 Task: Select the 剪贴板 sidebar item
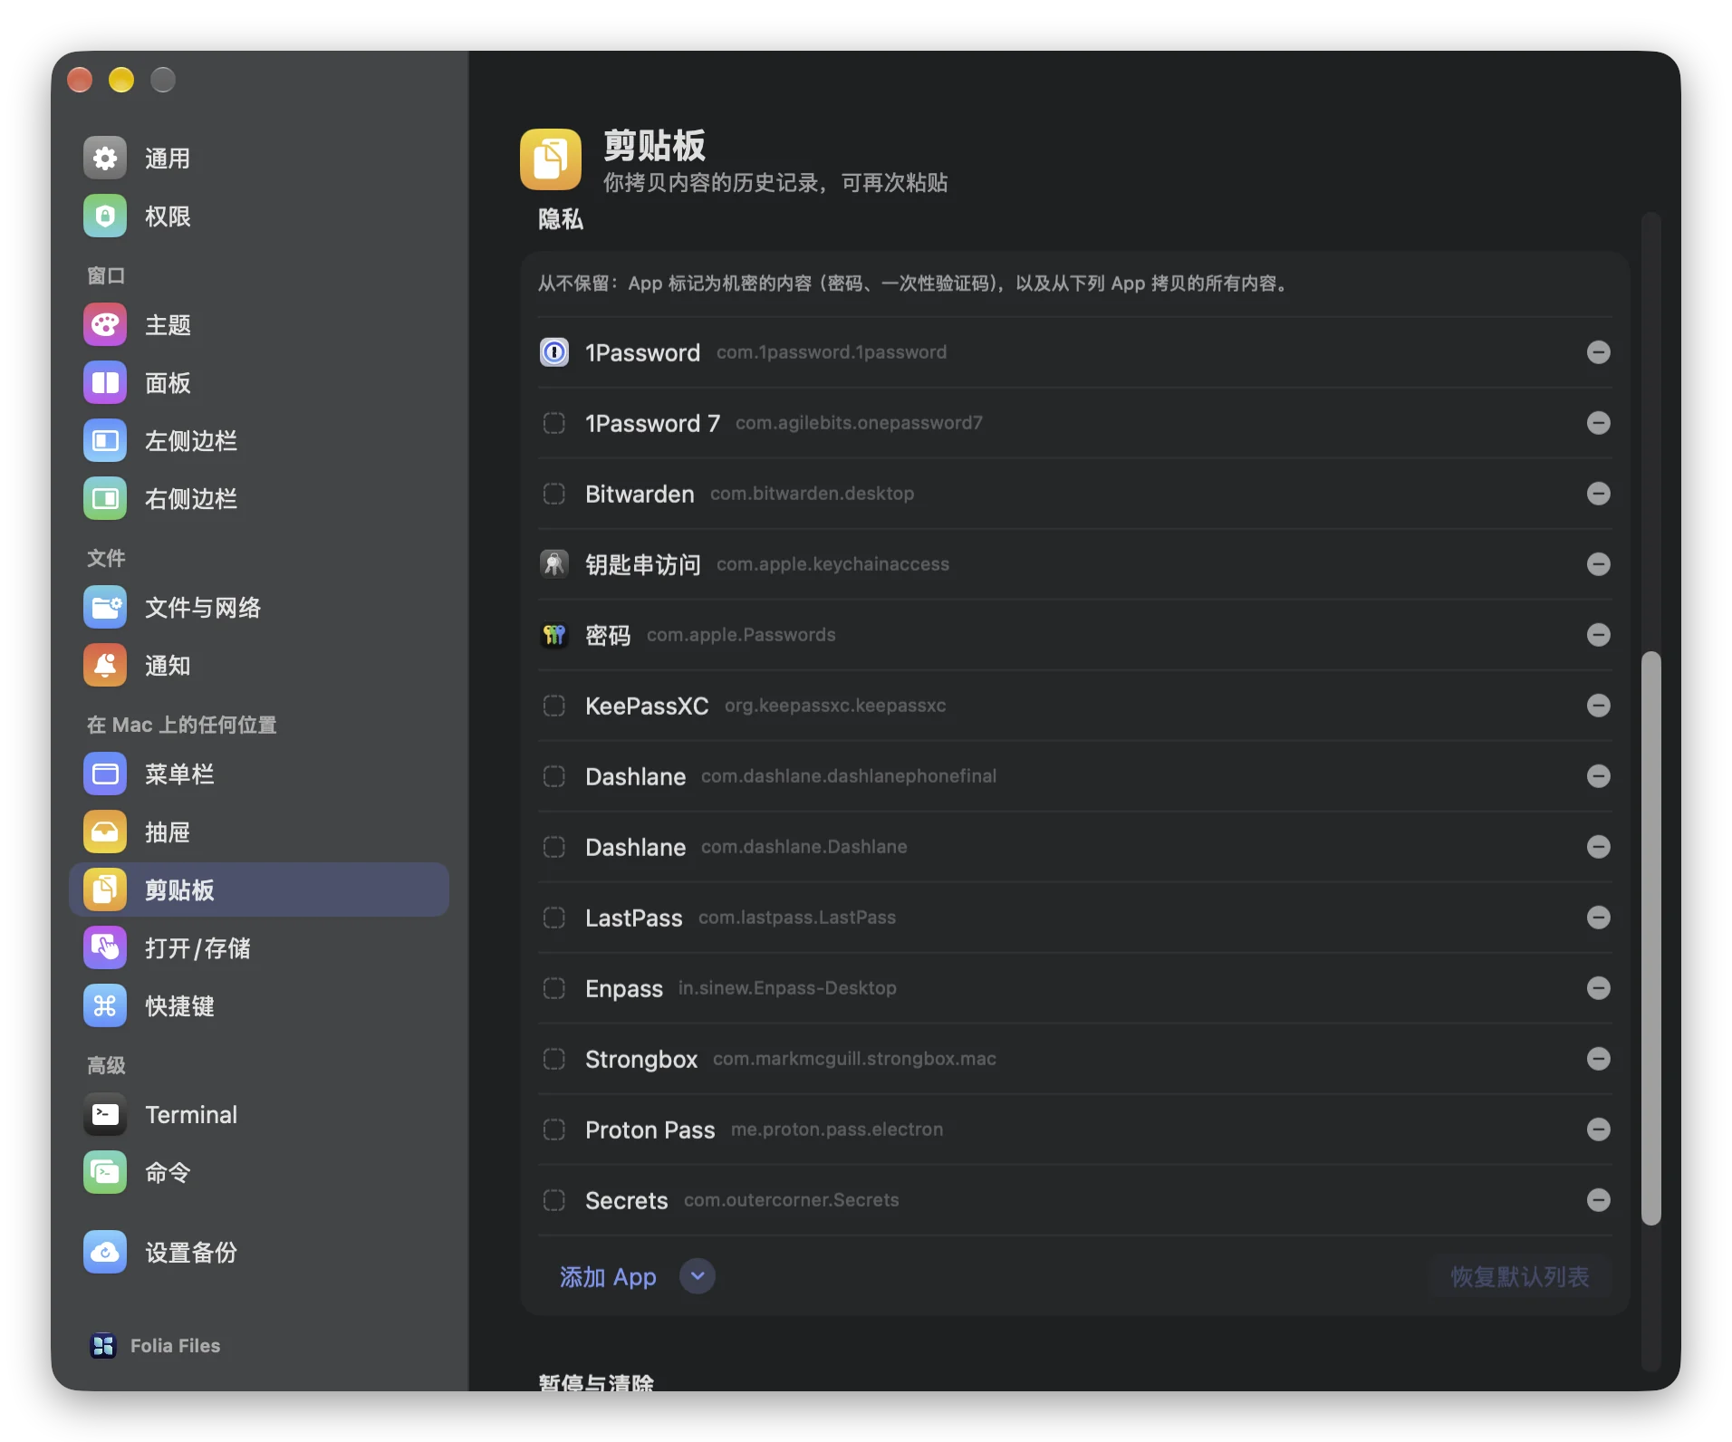point(259,890)
